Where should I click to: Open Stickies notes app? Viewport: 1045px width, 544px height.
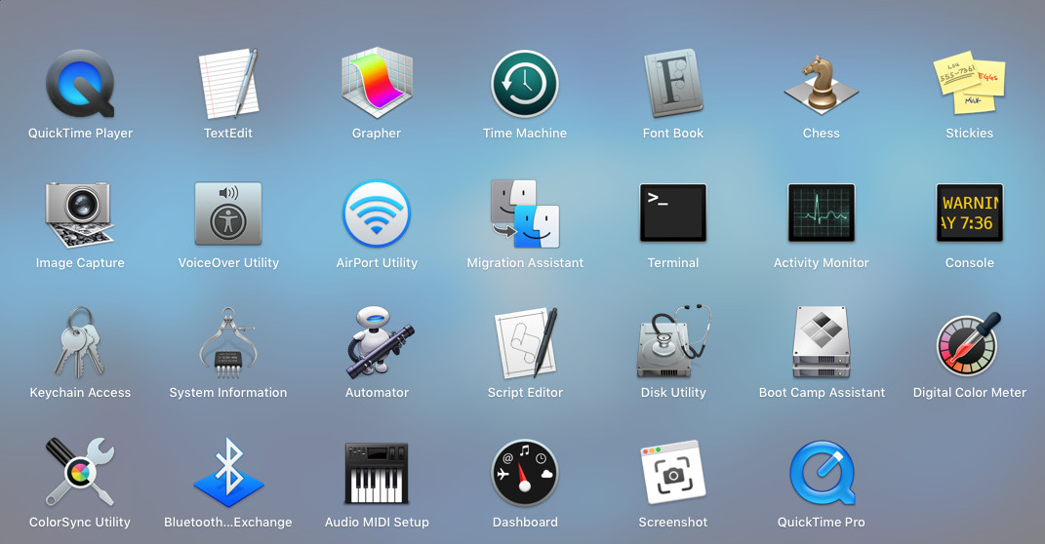[969, 85]
